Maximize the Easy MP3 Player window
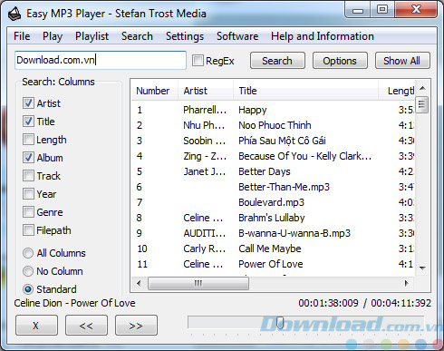Viewport: 444px width, 351px height. 382,10
